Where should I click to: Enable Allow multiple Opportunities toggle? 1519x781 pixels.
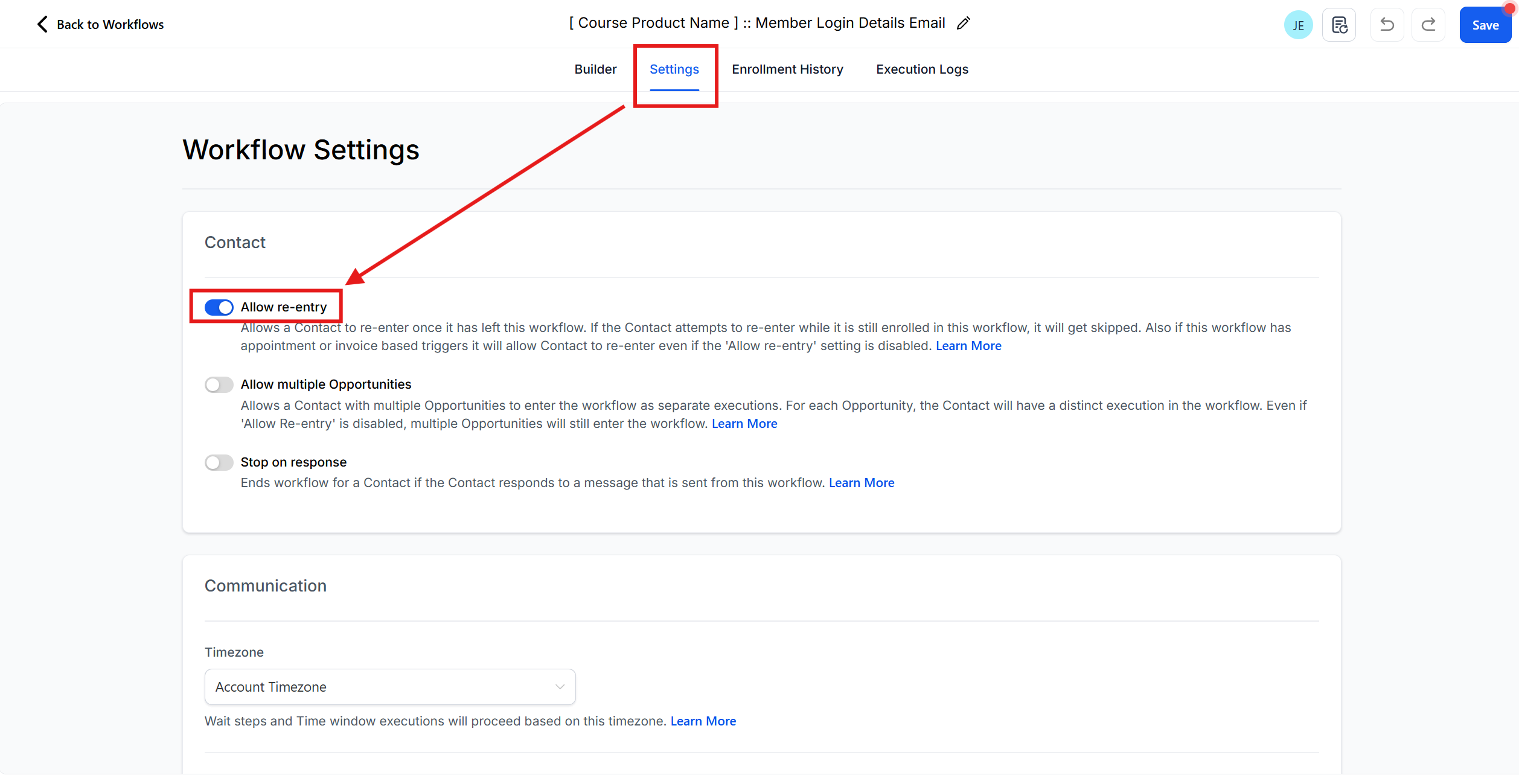(219, 384)
